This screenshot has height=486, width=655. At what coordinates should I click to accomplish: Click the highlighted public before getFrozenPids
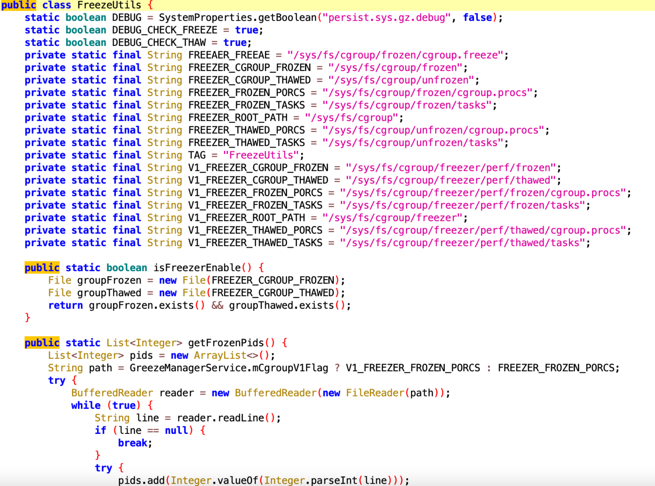42,343
